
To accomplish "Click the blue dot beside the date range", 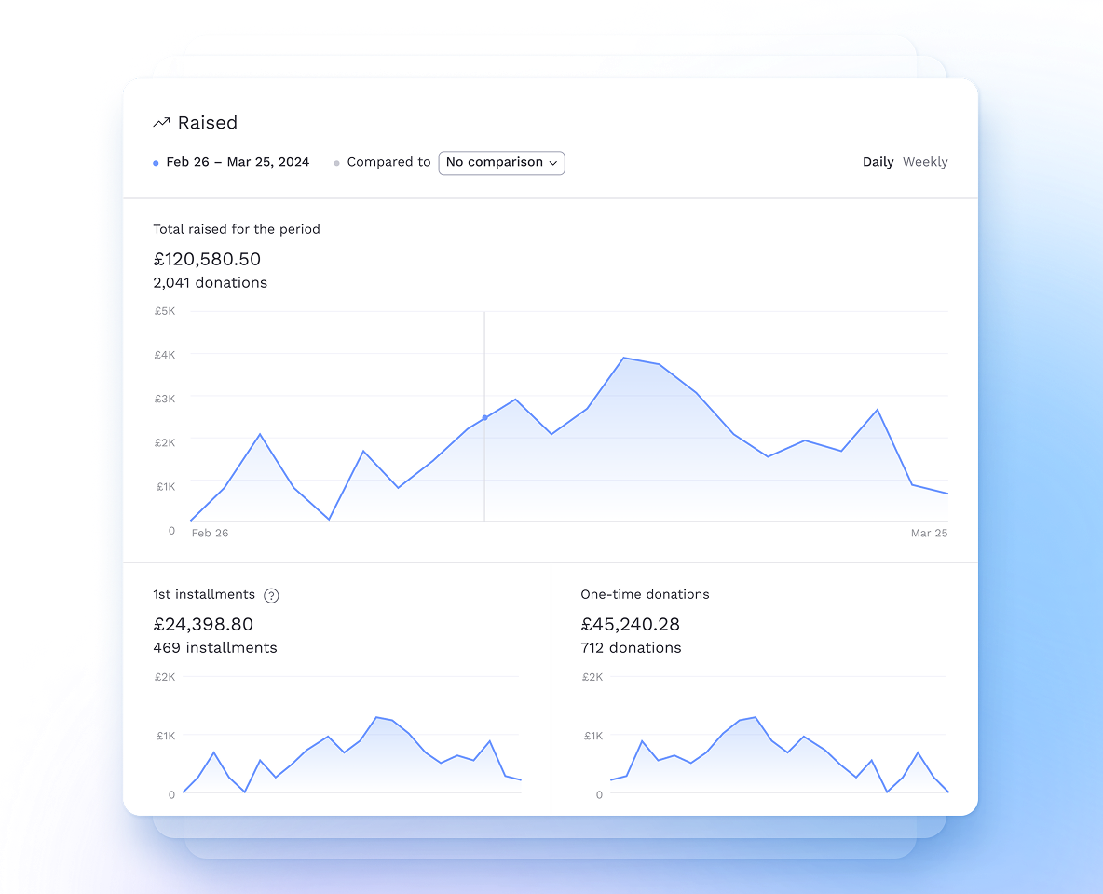I will (155, 162).
